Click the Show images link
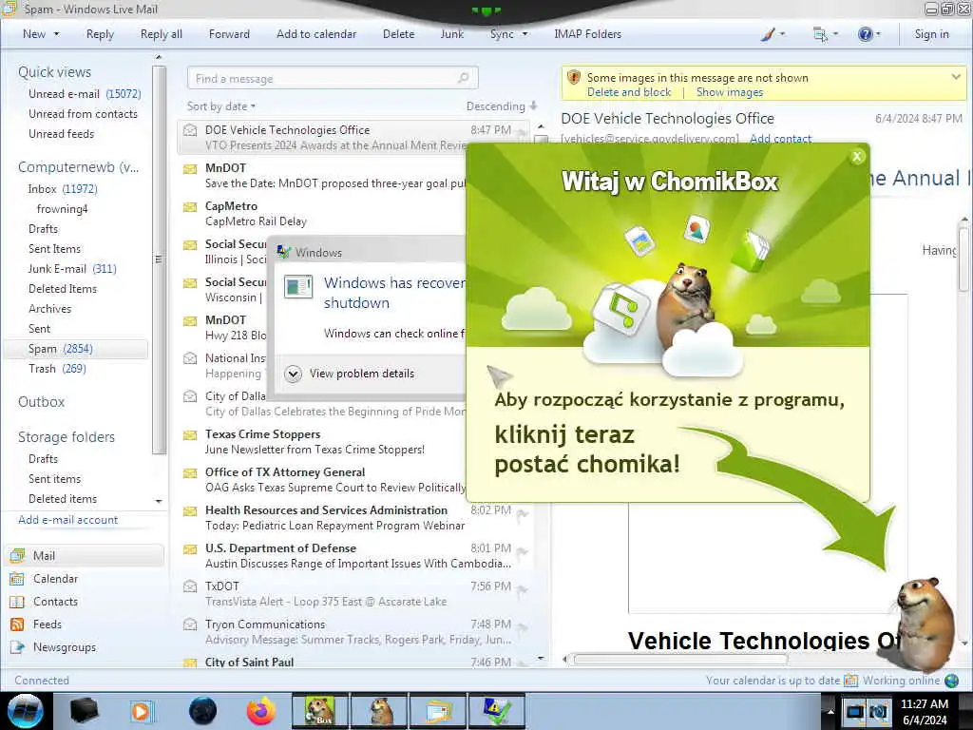This screenshot has width=973, height=730. click(730, 92)
